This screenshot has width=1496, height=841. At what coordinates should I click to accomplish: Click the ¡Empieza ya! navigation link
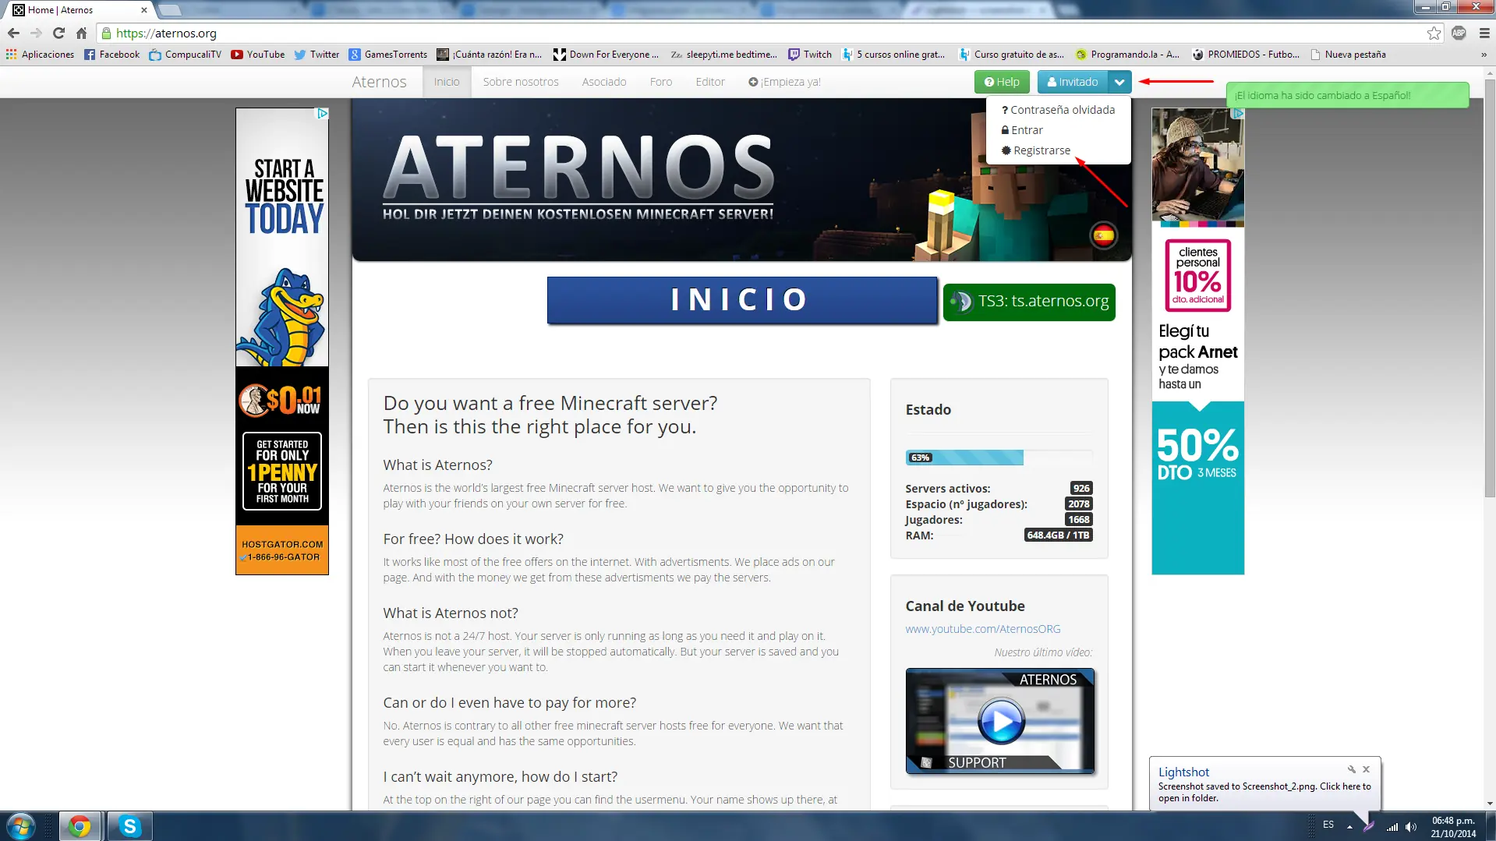click(784, 82)
